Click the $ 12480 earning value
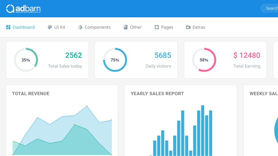278x156 pixels. coord(247,55)
